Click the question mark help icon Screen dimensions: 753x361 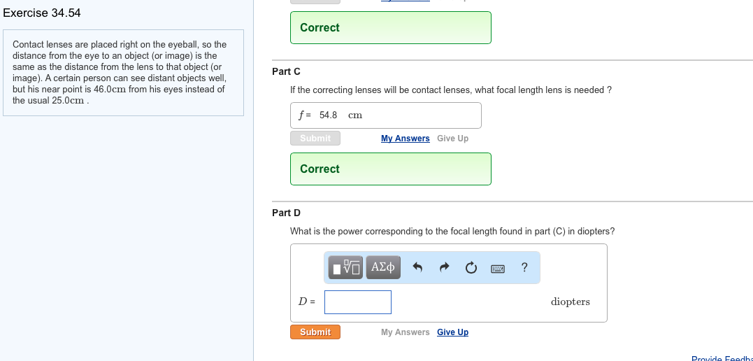(x=524, y=267)
